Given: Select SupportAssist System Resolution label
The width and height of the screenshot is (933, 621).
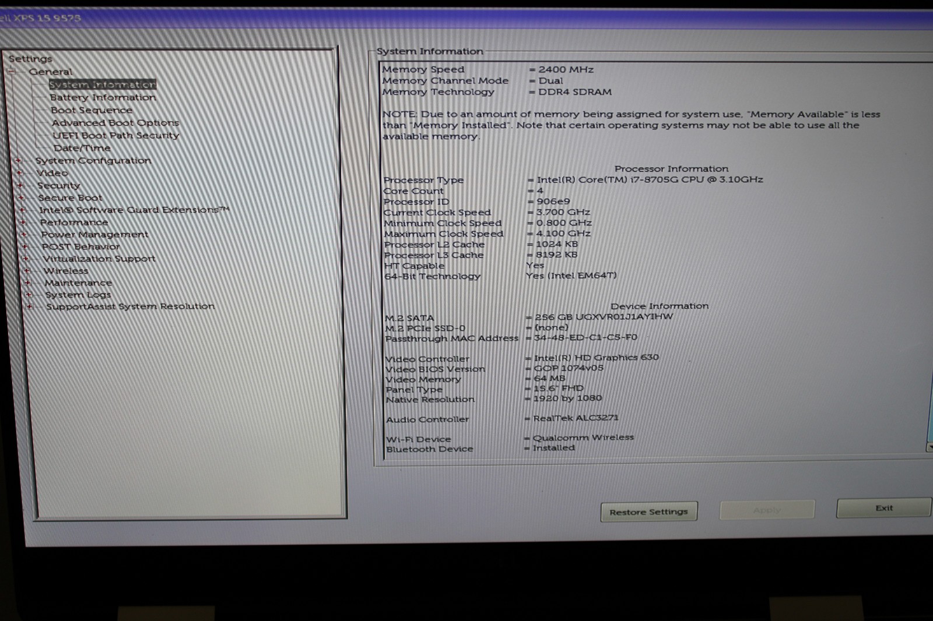Looking at the screenshot, I should (x=131, y=306).
